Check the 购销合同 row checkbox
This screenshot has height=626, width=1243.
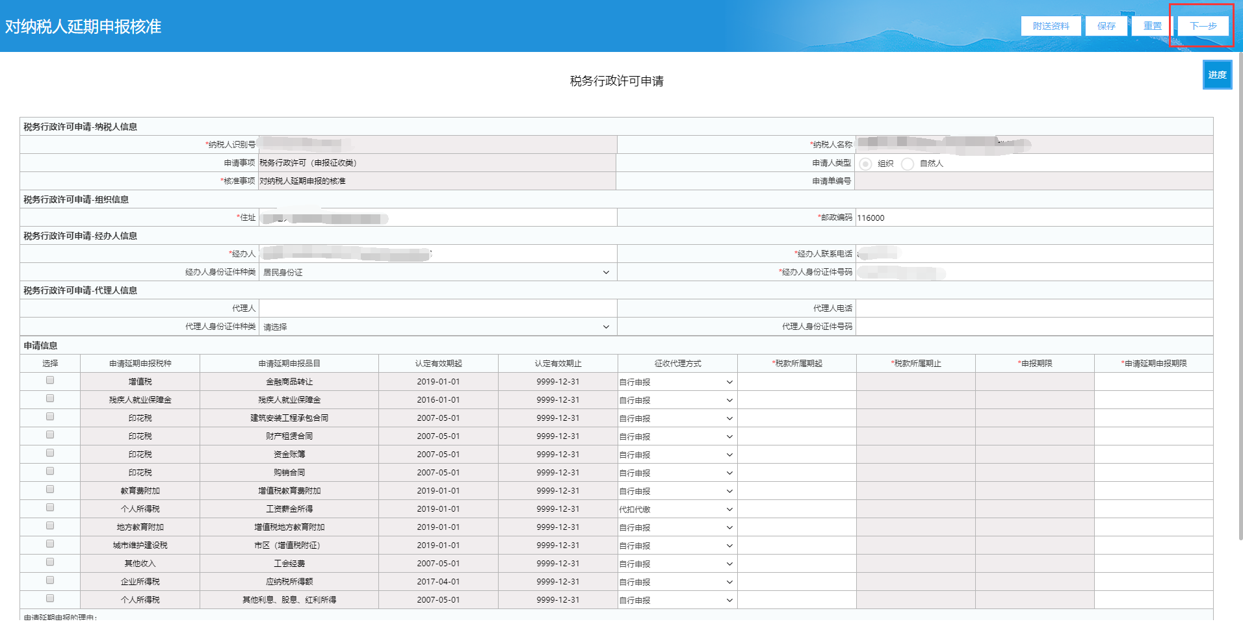click(x=50, y=471)
